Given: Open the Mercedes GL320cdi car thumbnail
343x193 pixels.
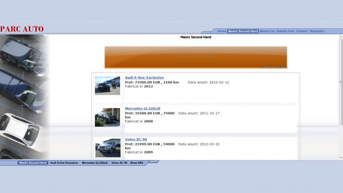Looking at the screenshot, I should (107, 117).
